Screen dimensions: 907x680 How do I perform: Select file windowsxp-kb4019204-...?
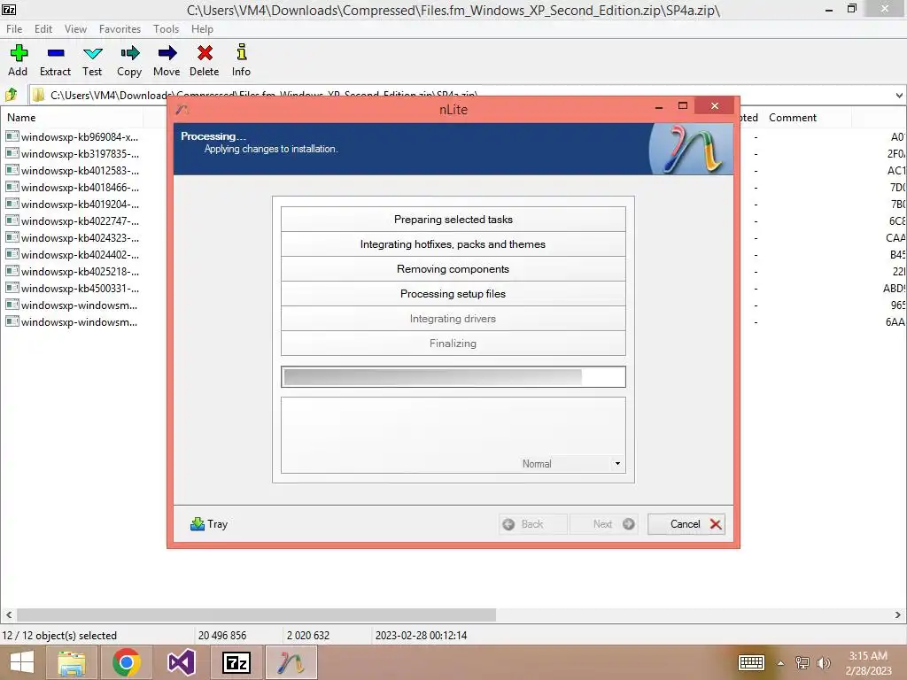73,205
